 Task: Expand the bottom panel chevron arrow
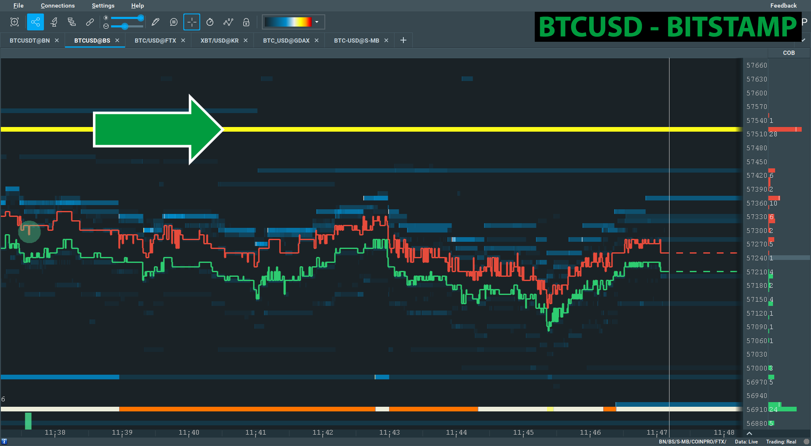[749, 433]
